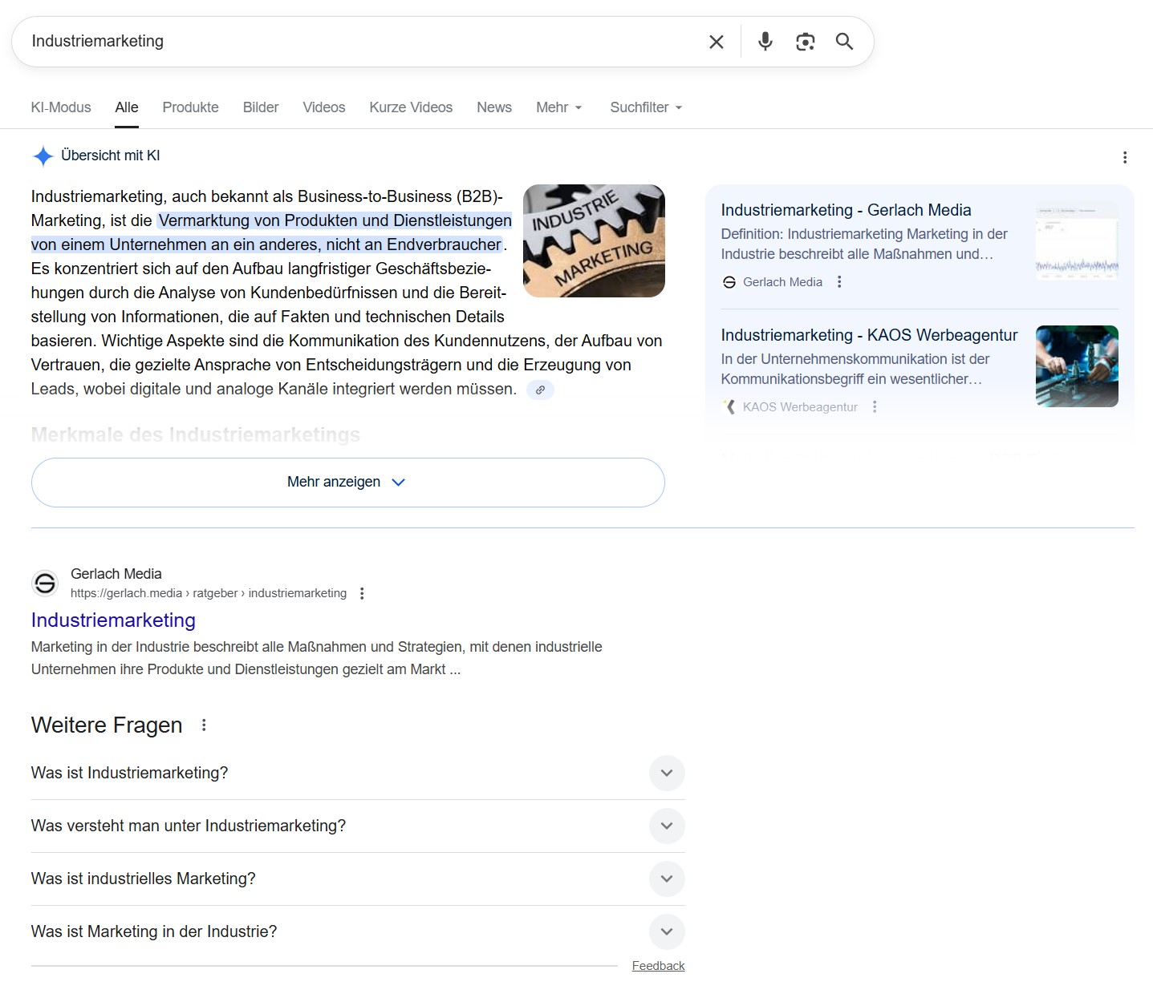Open the Mehr tab dropdown
1153x1006 pixels.
(x=558, y=107)
